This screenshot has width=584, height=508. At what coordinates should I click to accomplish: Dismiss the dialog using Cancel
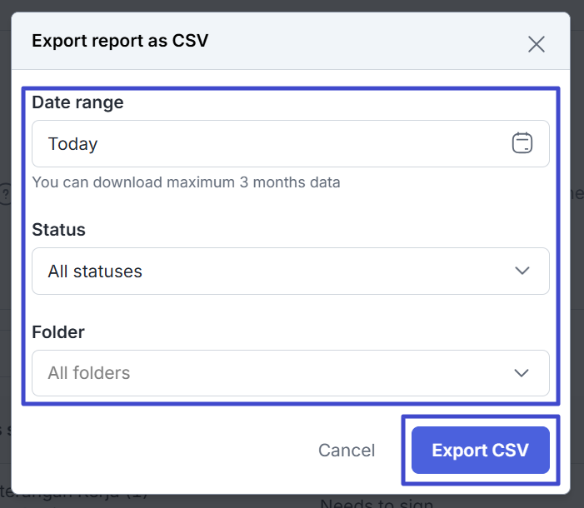click(347, 451)
